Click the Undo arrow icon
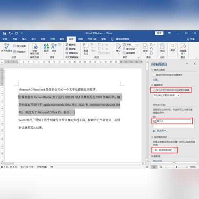The height and width of the screenshot is (199, 199). 10,33
